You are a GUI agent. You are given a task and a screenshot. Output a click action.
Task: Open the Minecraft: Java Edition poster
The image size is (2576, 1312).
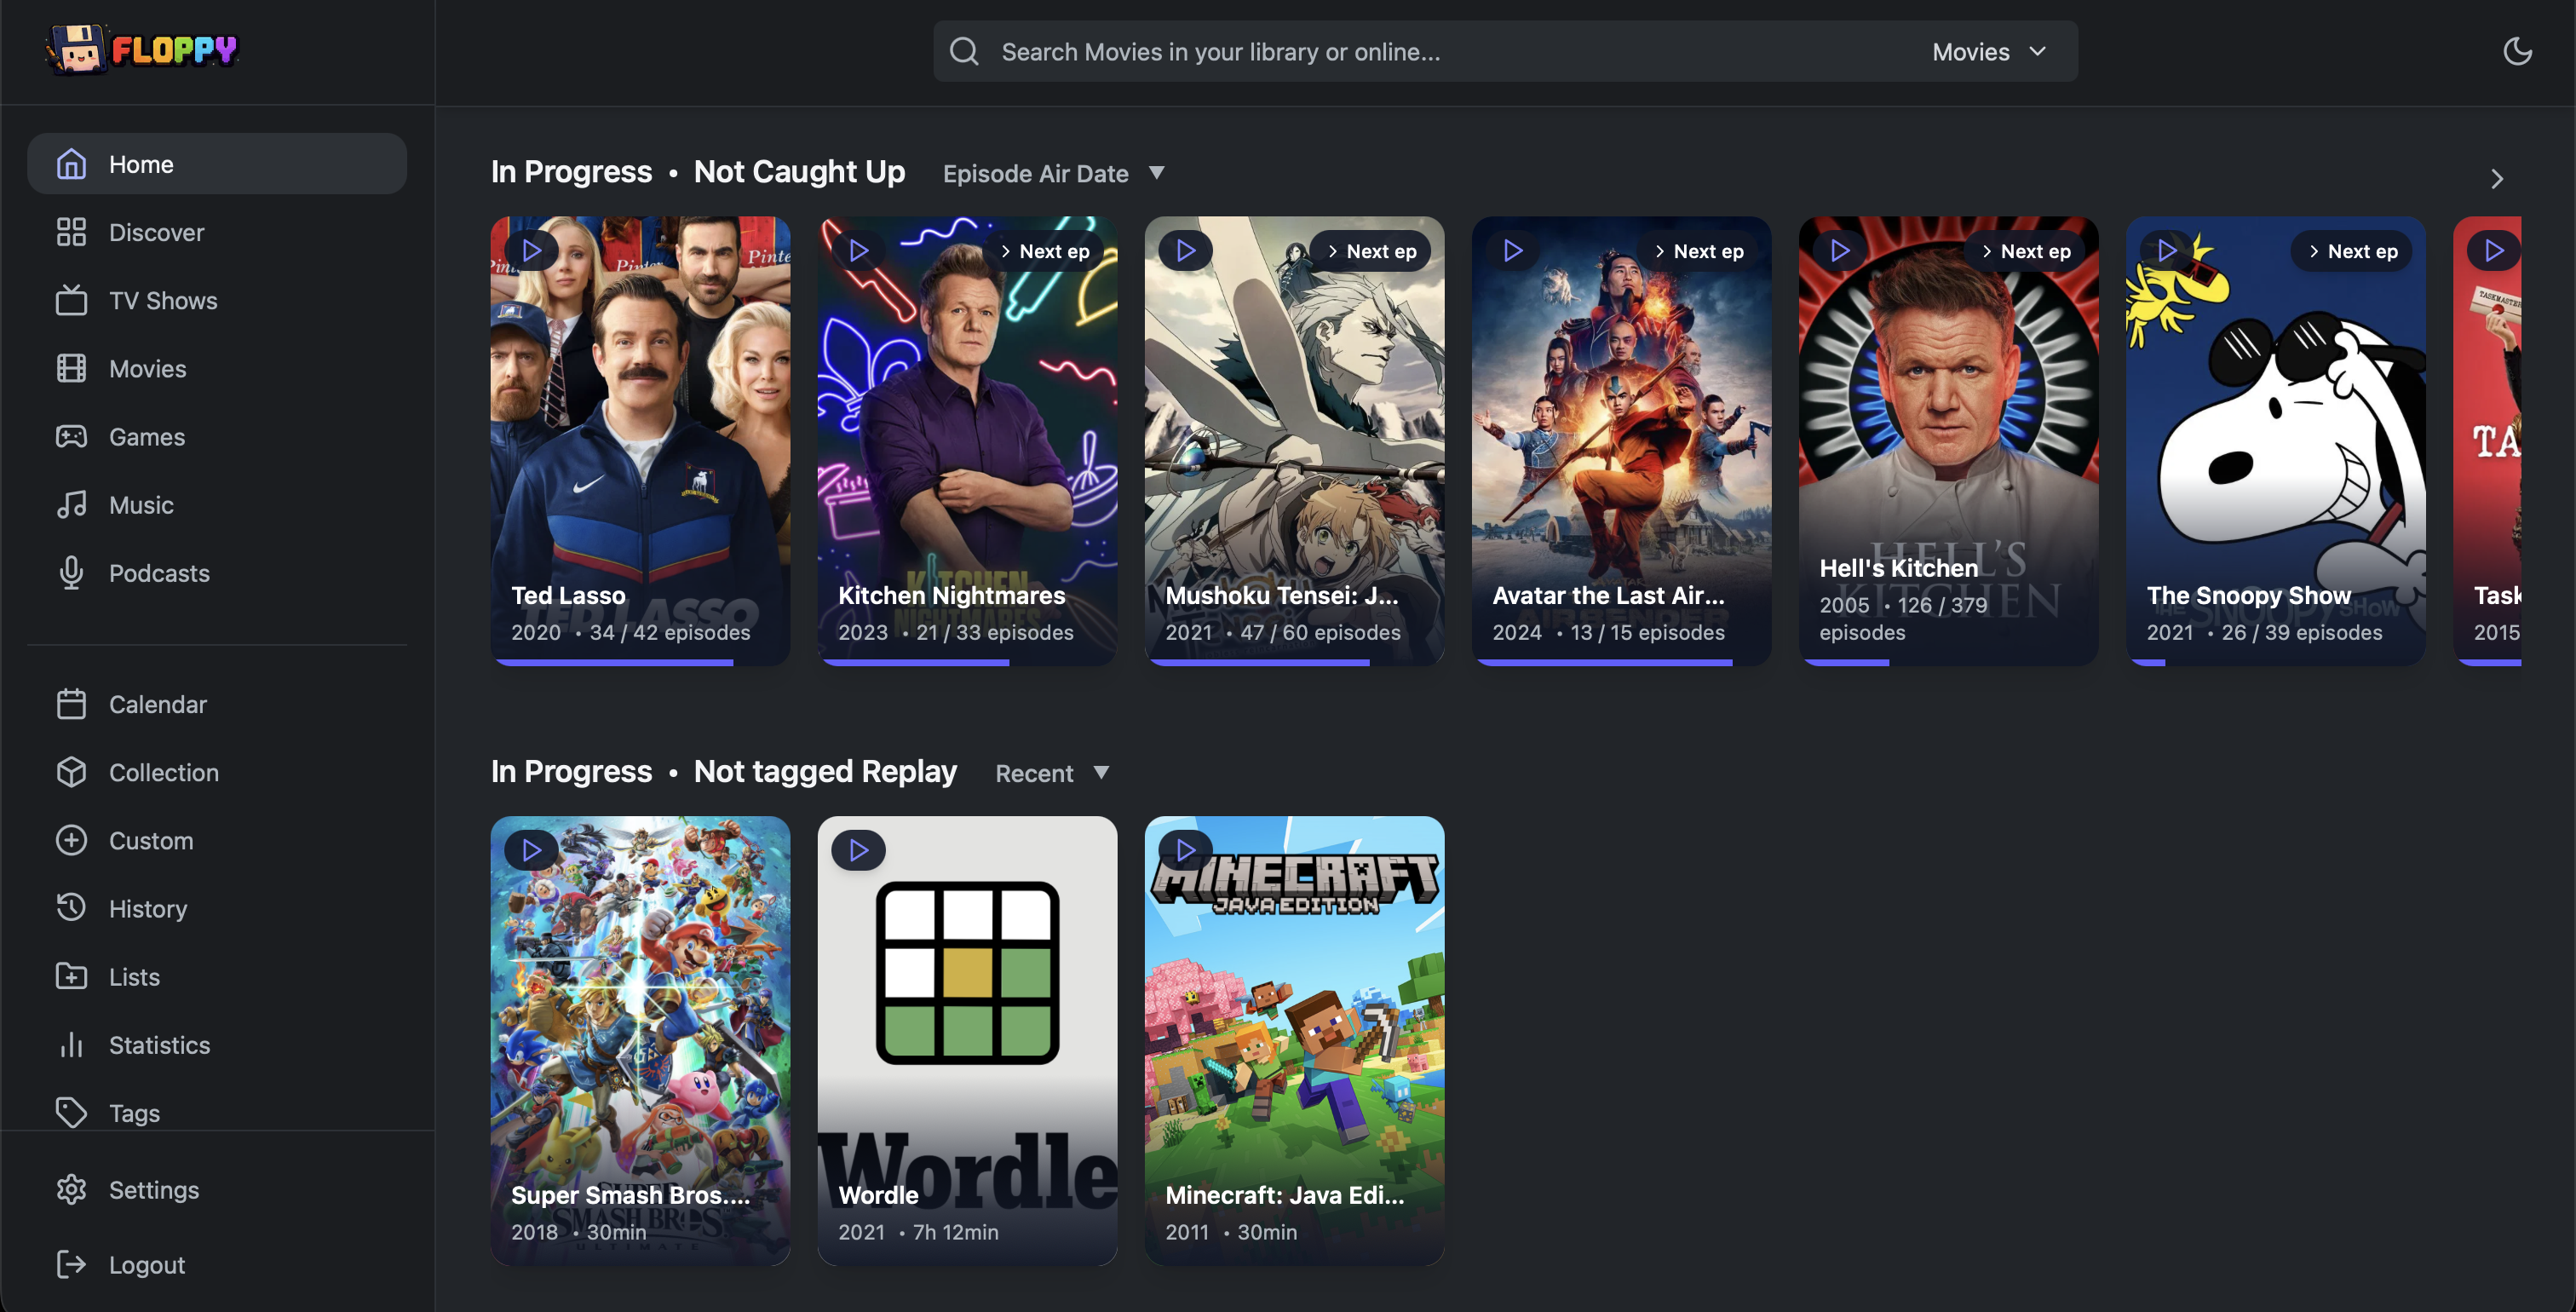1294,1040
